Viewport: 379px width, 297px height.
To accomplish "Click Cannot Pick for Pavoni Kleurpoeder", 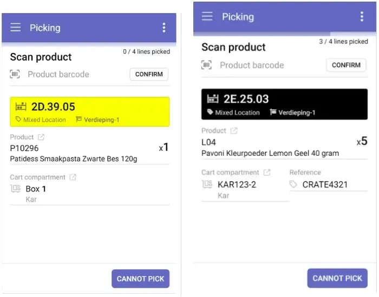I will [x=337, y=278].
